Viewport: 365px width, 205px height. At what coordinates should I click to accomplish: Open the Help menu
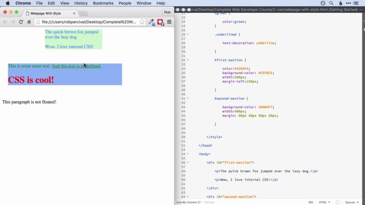pyautogui.click(x=161, y=3)
